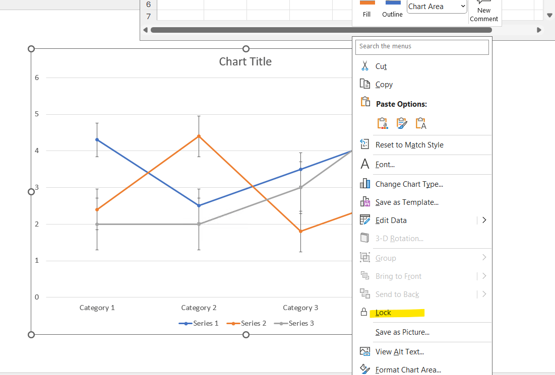Click the Save as Template icon
The image size is (555, 375).
[364, 202]
